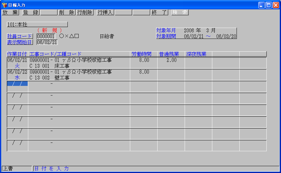Click the (新規) new-record indicator
Viewport: 281px width, 173px height.
pos(50,30)
